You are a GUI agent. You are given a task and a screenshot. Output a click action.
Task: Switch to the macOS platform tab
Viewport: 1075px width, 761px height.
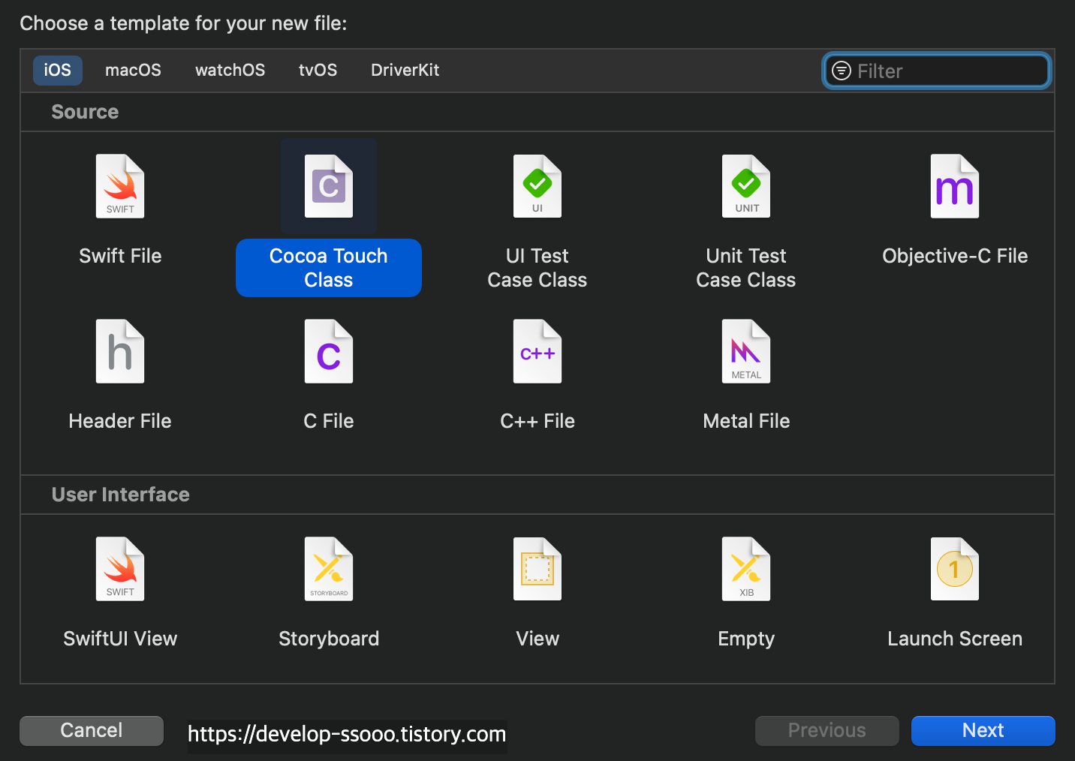133,70
